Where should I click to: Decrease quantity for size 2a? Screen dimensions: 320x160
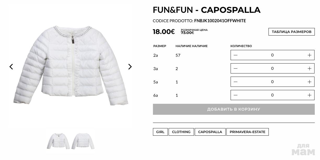pos(236,55)
